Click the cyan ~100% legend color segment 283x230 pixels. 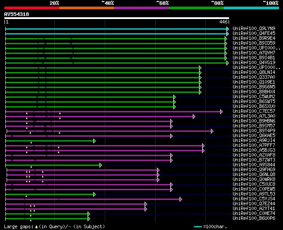point(251,8)
